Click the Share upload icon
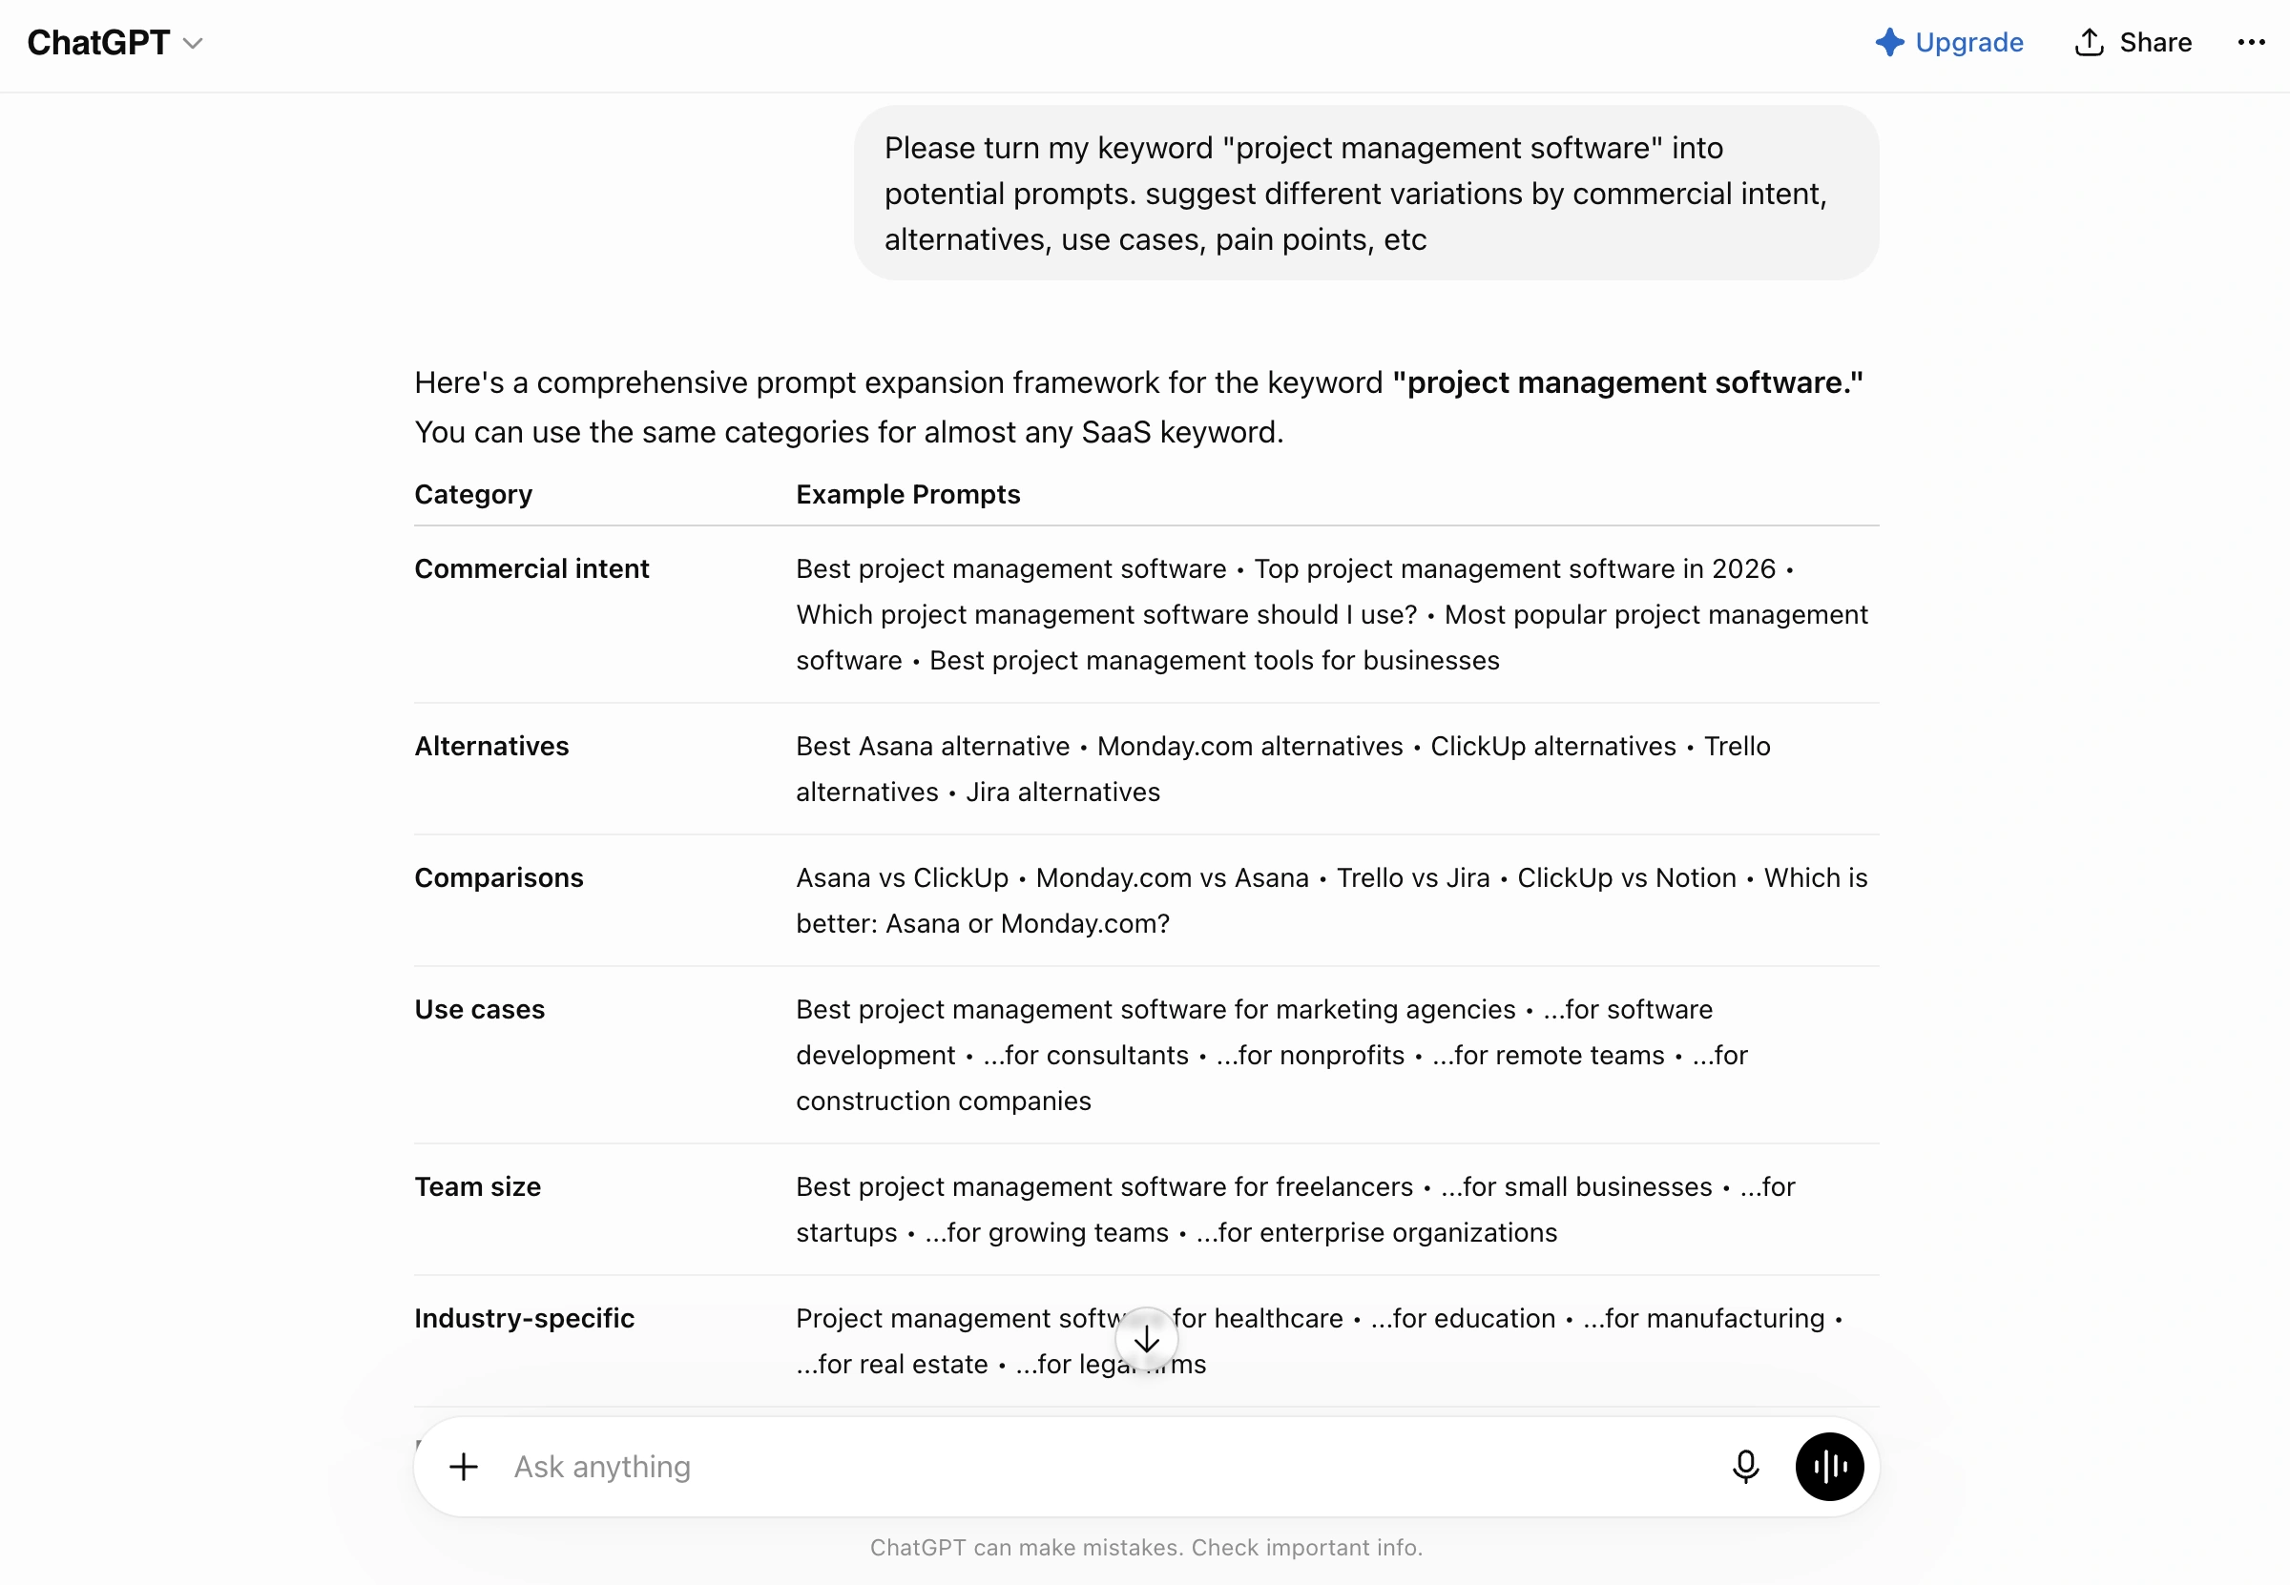Viewport: 2290px width, 1585px height. coord(2089,43)
